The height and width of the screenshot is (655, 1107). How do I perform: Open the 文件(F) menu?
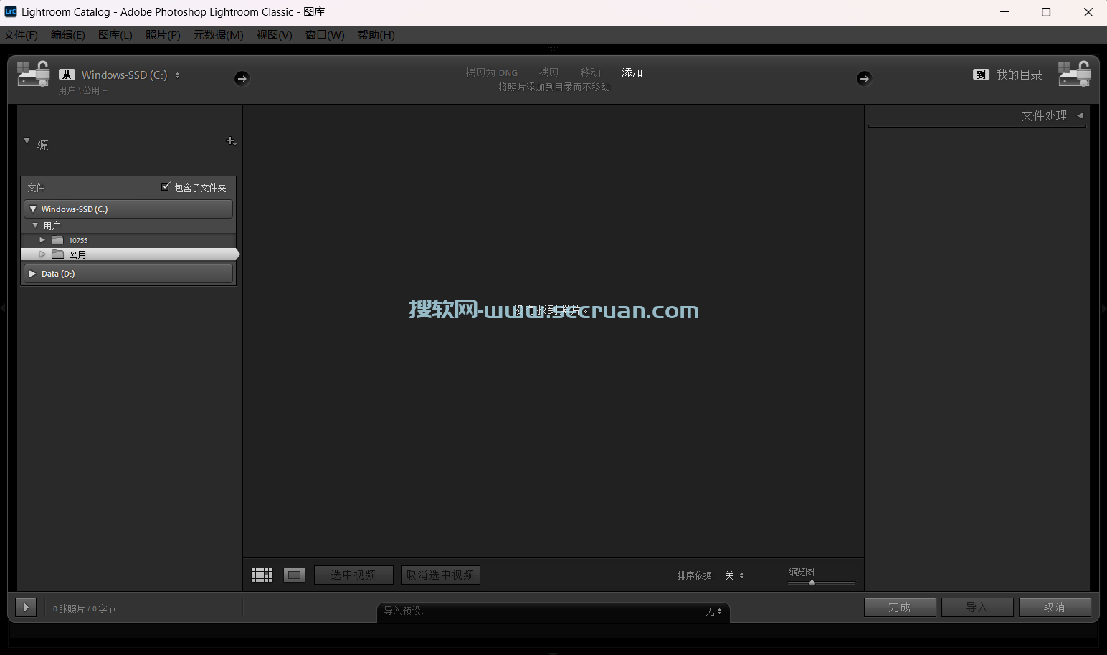pyautogui.click(x=21, y=34)
